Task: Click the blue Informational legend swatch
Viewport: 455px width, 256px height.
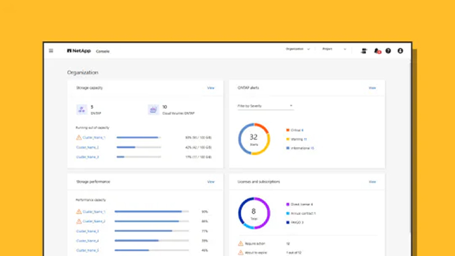Action: 288,148
